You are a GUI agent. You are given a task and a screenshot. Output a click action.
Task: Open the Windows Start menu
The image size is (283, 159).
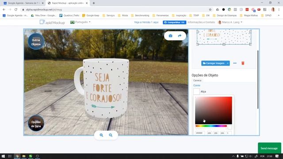pyautogui.click(x=3, y=156)
